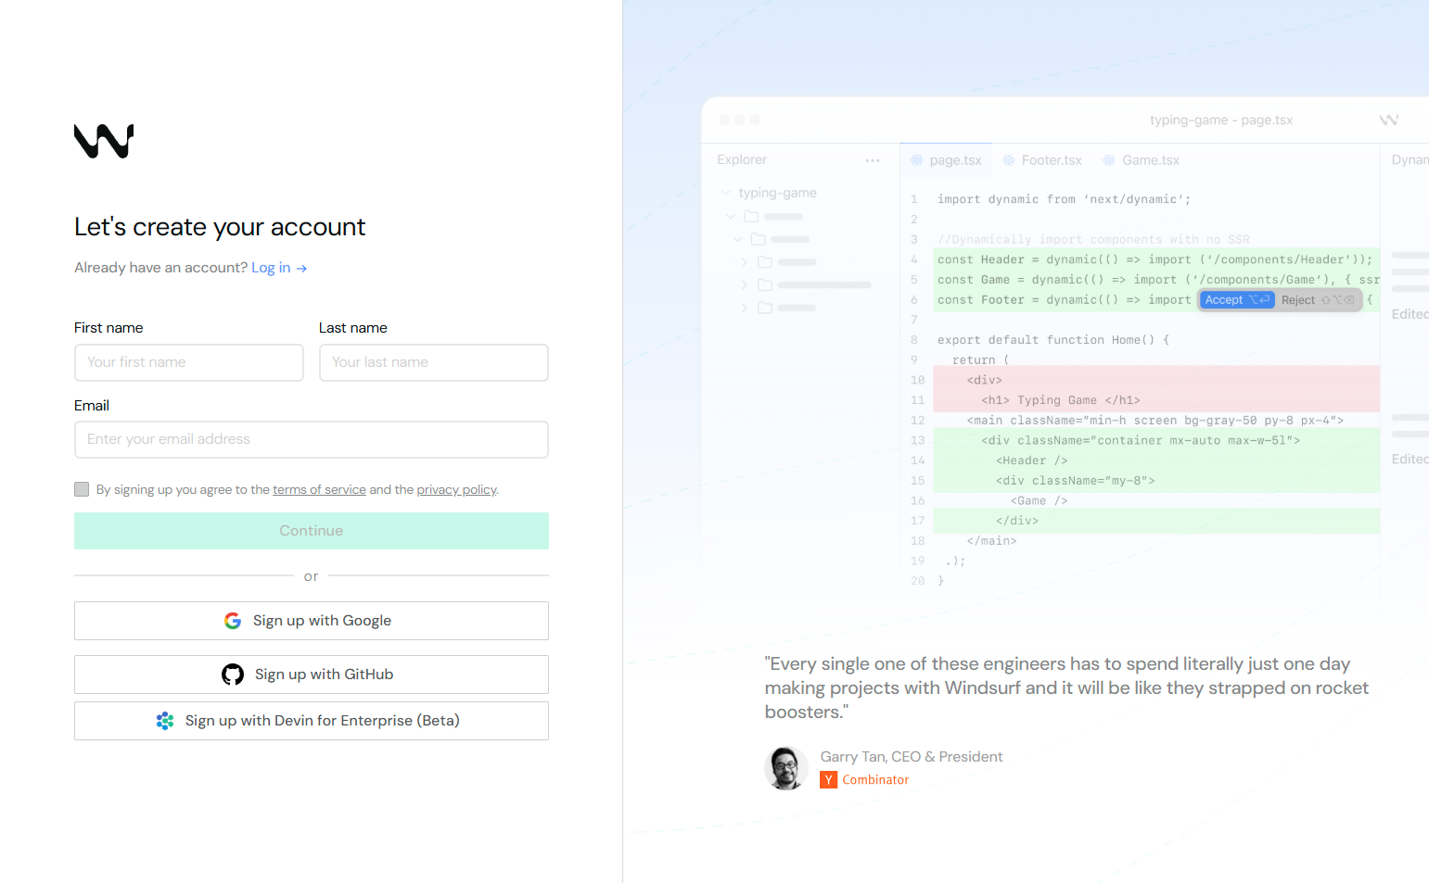Click the Y Combinator orange logo
1429x883 pixels.
click(828, 780)
